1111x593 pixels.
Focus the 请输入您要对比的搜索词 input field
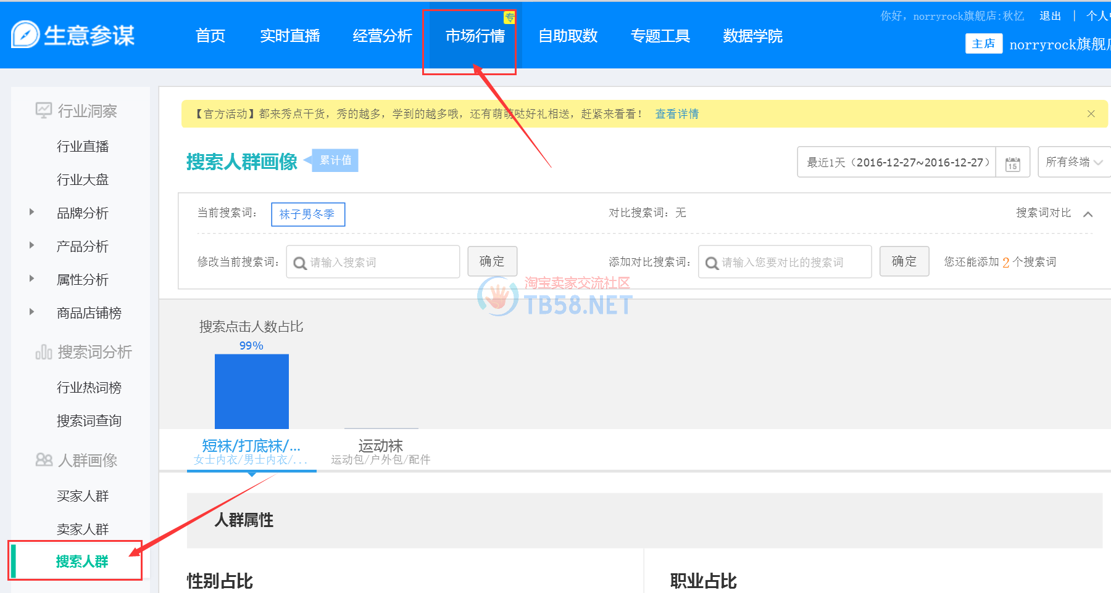[x=790, y=263]
